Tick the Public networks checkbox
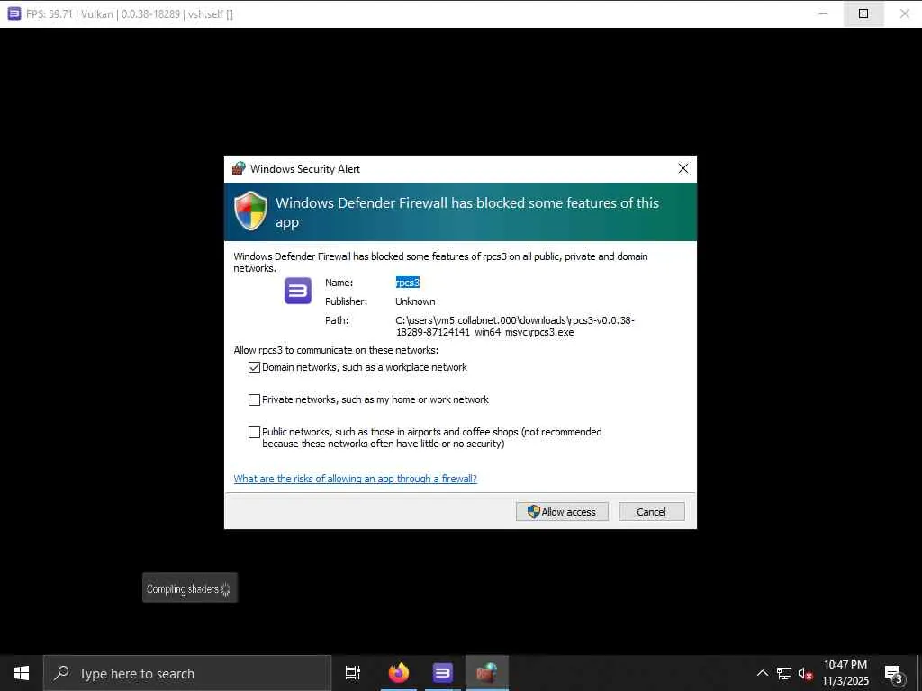The height and width of the screenshot is (691, 922). (x=254, y=432)
